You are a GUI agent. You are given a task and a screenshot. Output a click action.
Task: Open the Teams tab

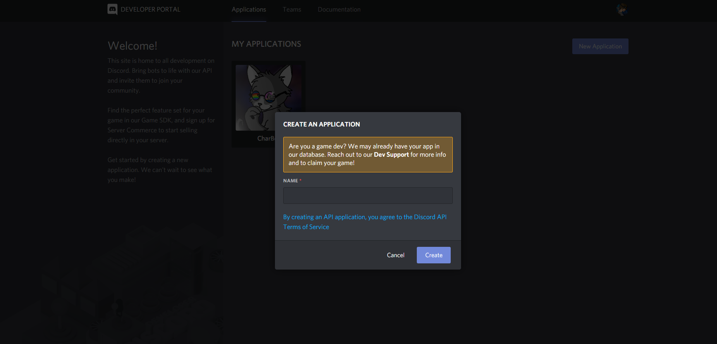coord(292,9)
